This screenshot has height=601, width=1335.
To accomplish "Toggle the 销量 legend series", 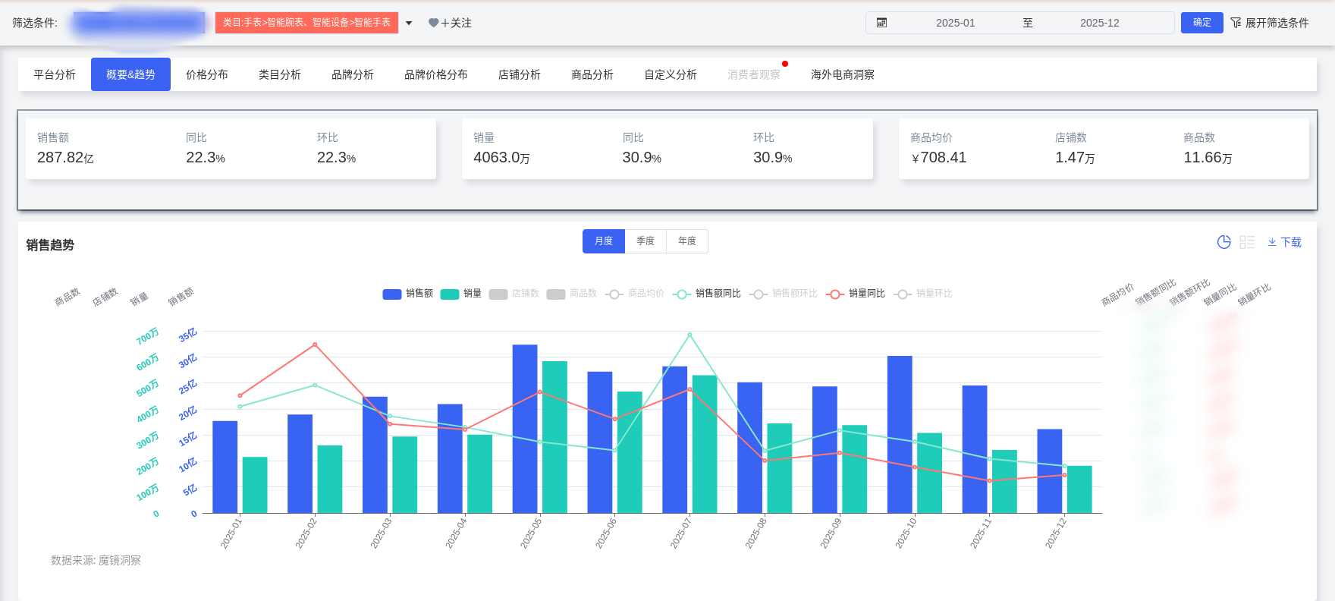I will click(x=461, y=294).
